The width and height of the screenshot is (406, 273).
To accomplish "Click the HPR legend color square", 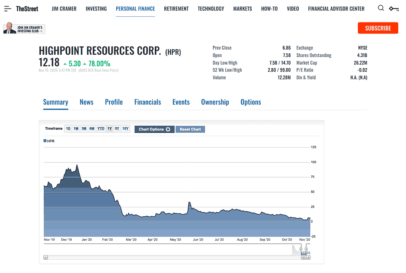I will (45, 141).
